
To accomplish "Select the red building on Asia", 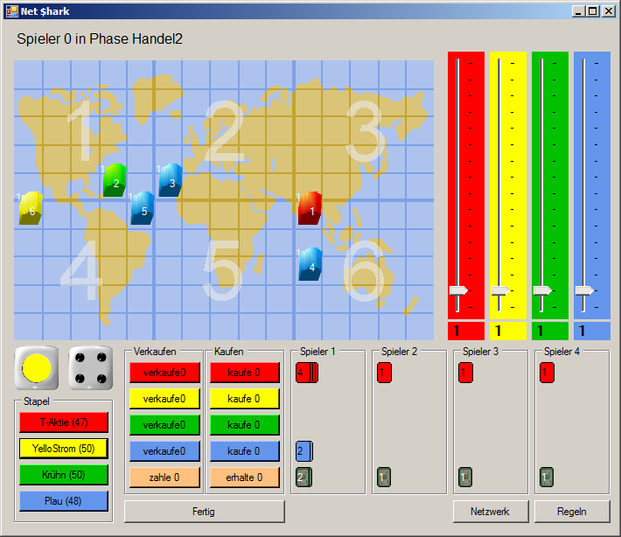I will pyautogui.click(x=310, y=209).
